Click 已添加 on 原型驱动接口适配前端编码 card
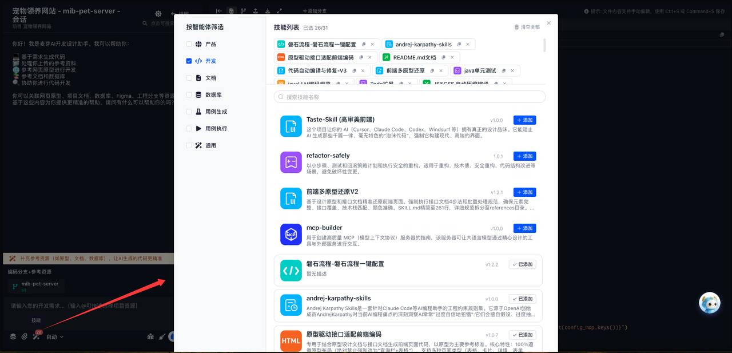The width and height of the screenshot is (732, 353). tap(522, 335)
